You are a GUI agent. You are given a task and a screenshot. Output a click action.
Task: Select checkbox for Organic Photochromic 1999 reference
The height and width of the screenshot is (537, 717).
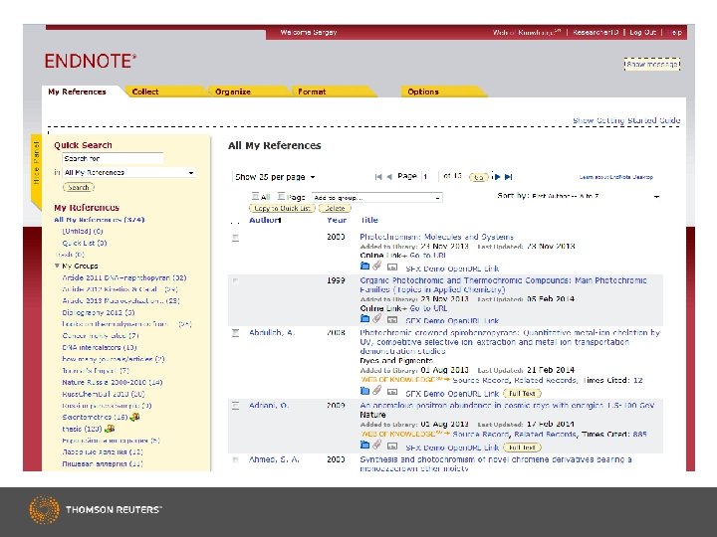pyautogui.click(x=235, y=280)
